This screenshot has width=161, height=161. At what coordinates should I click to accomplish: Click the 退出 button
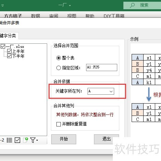click(x=106, y=139)
